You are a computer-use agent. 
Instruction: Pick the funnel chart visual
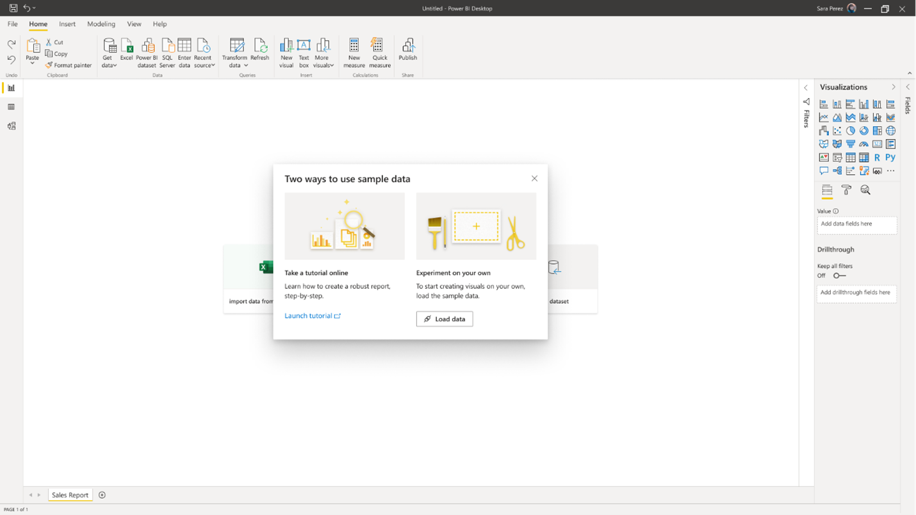click(851, 144)
